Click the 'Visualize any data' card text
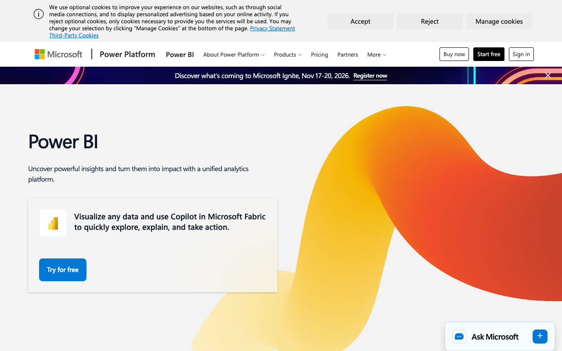 [x=170, y=222]
